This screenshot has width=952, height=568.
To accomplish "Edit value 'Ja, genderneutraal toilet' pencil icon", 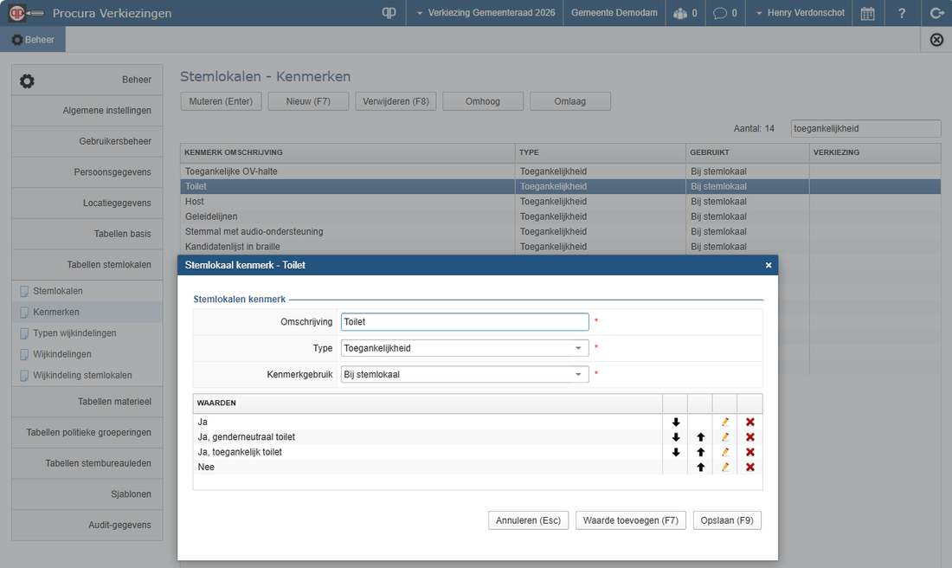I will [x=725, y=437].
